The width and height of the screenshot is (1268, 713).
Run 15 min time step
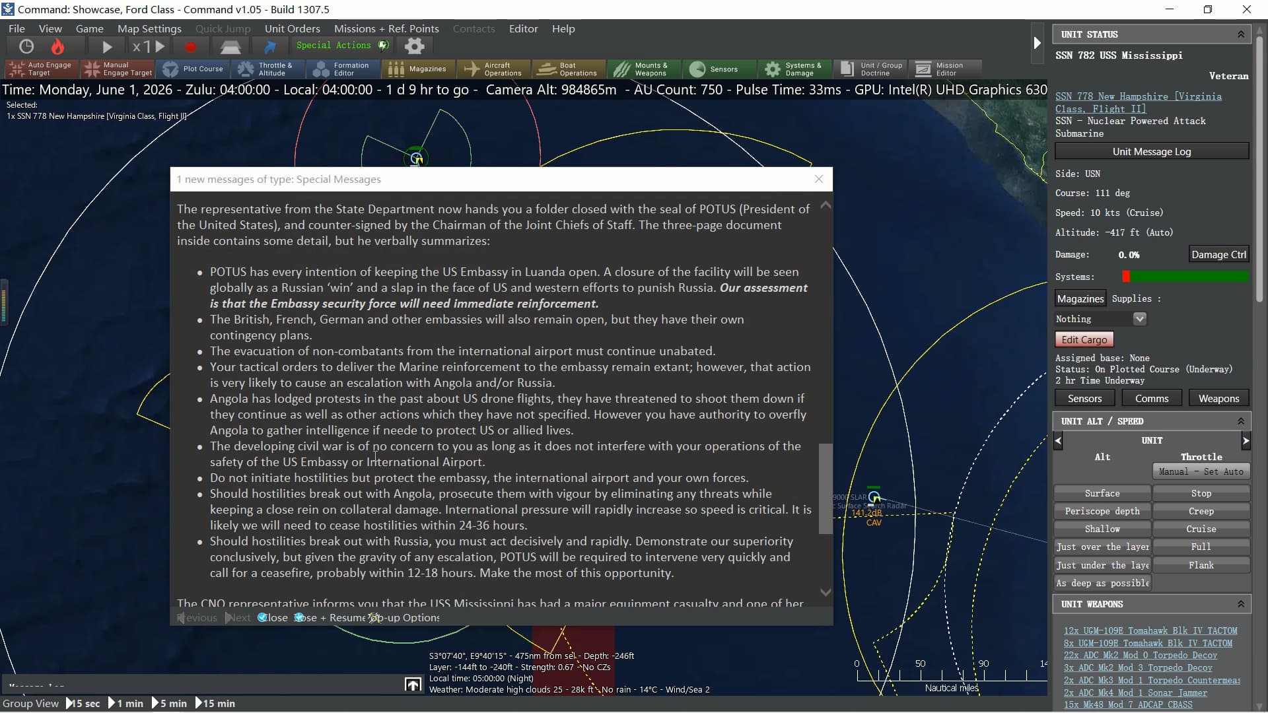click(x=215, y=703)
